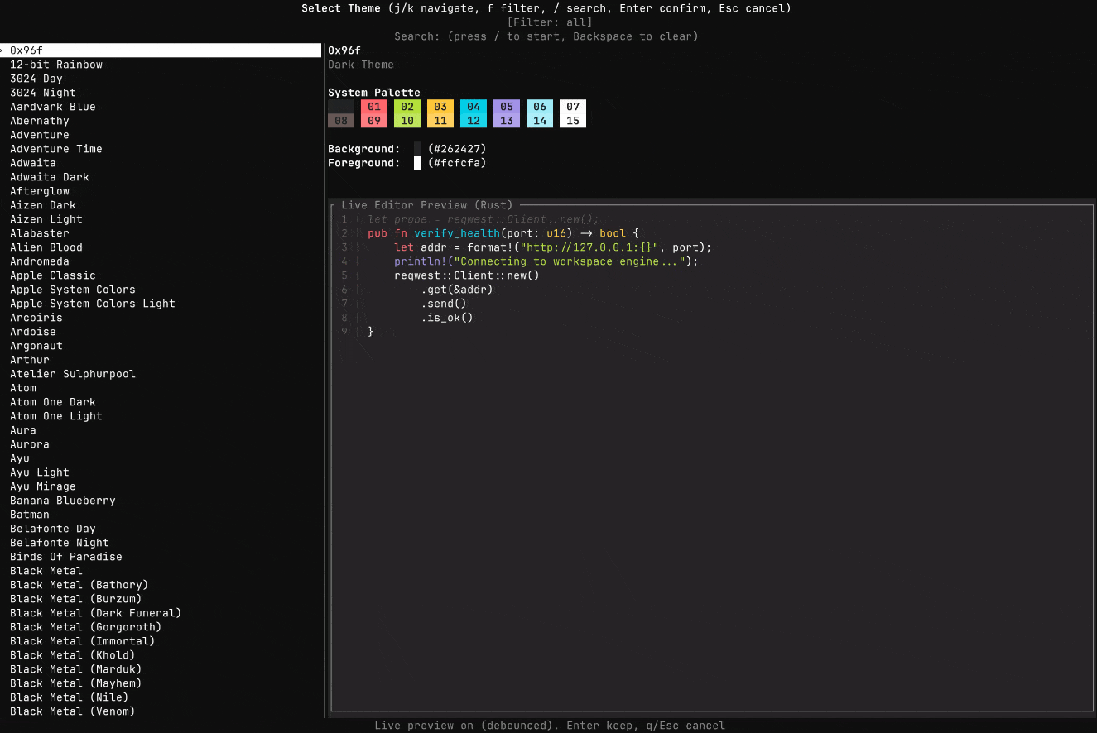The width and height of the screenshot is (1097, 733).
Task: Click the light blue swatch labeled 06
Action: coord(540,107)
